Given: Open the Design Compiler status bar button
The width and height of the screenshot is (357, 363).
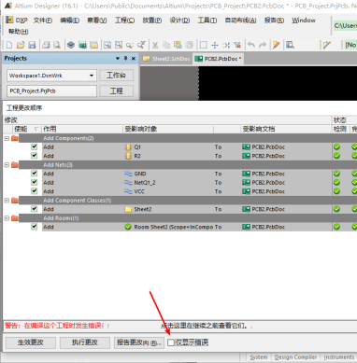Looking at the screenshot, I should (x=295, y=357).
